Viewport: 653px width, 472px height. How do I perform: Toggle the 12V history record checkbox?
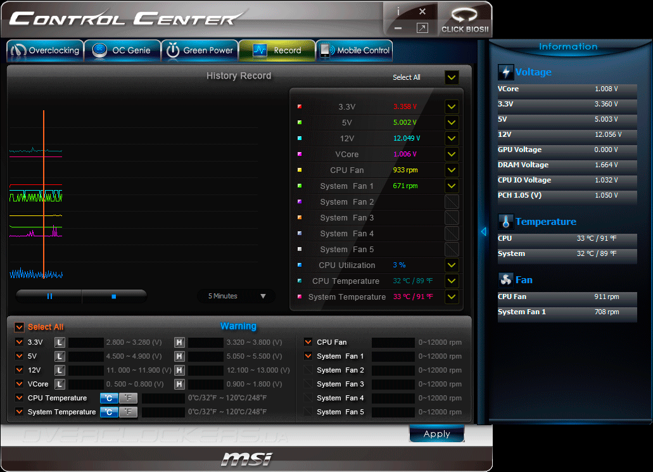pyautogui.click(x=452, y=138)
